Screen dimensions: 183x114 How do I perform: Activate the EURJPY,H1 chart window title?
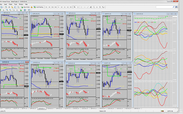[x=107, y=63]
